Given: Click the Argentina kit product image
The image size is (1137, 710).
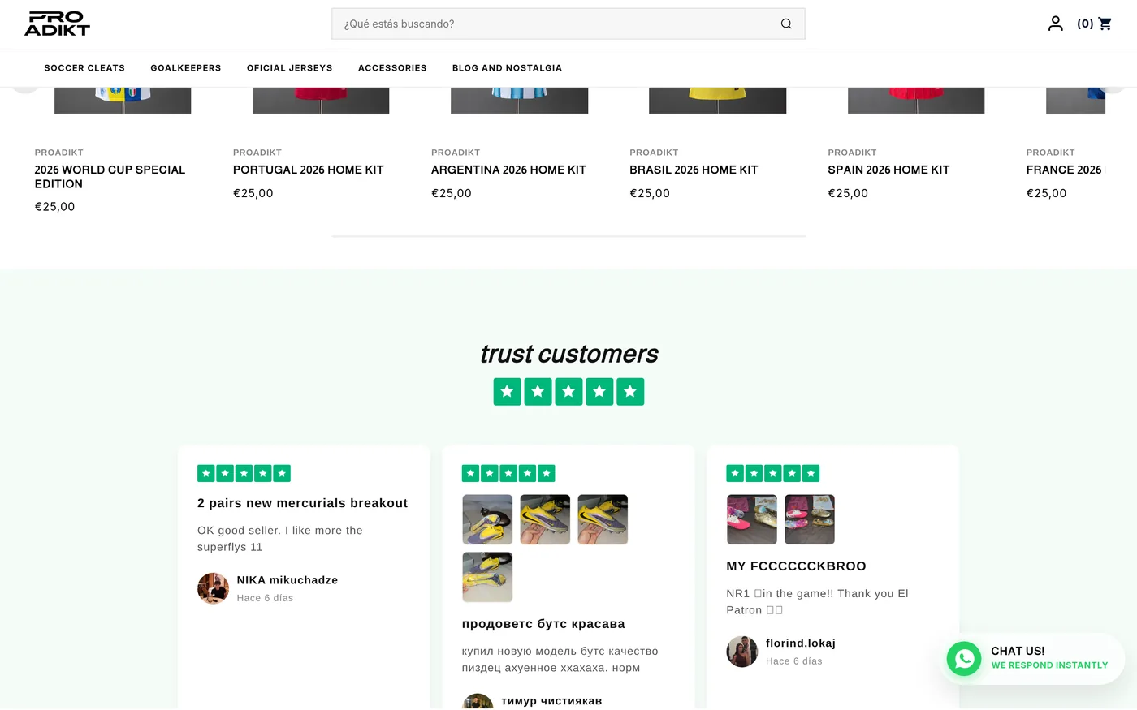Looking at the screenshot, I should 519,101.
